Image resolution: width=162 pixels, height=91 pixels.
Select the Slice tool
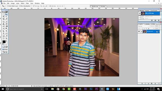coord(6,19)
